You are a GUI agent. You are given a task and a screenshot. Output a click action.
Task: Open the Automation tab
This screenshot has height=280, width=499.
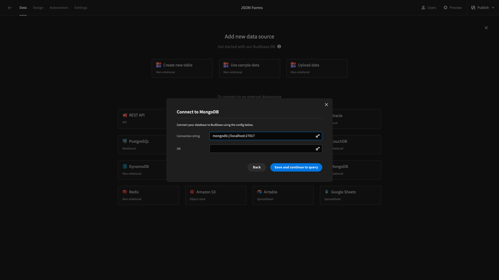59,8
